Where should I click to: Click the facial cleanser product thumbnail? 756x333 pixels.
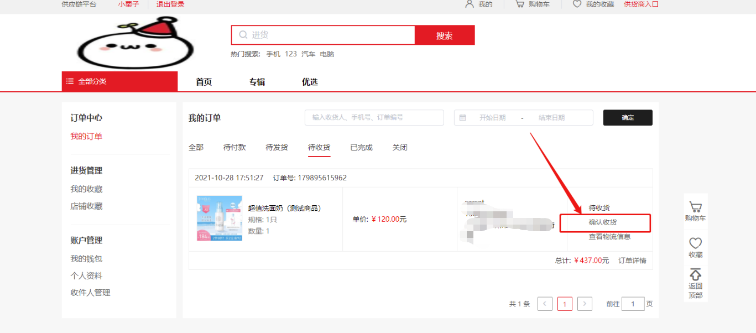pos(219,218)
